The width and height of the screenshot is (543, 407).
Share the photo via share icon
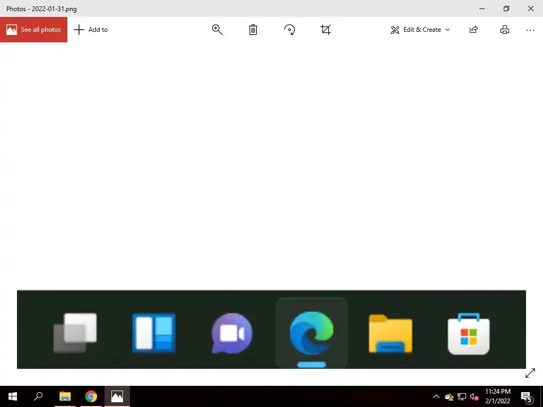[x=474, y=30]
